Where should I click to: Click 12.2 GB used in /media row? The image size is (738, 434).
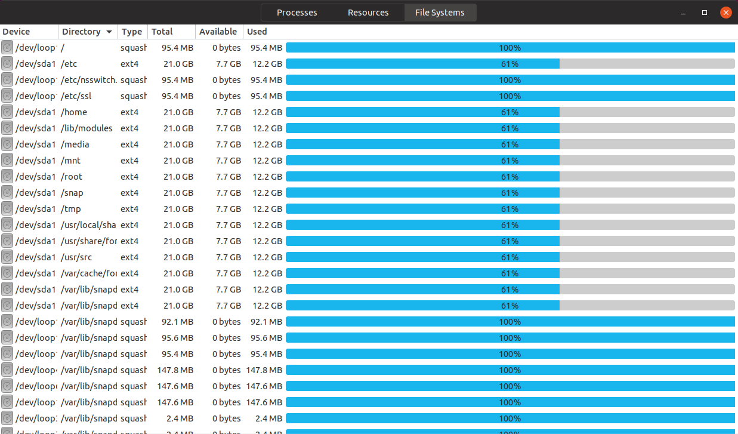(x=267, y=144)
